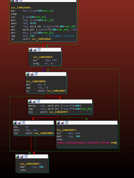Click the cmp rdx, r8 instruction
134x178 pixels.
37,88
